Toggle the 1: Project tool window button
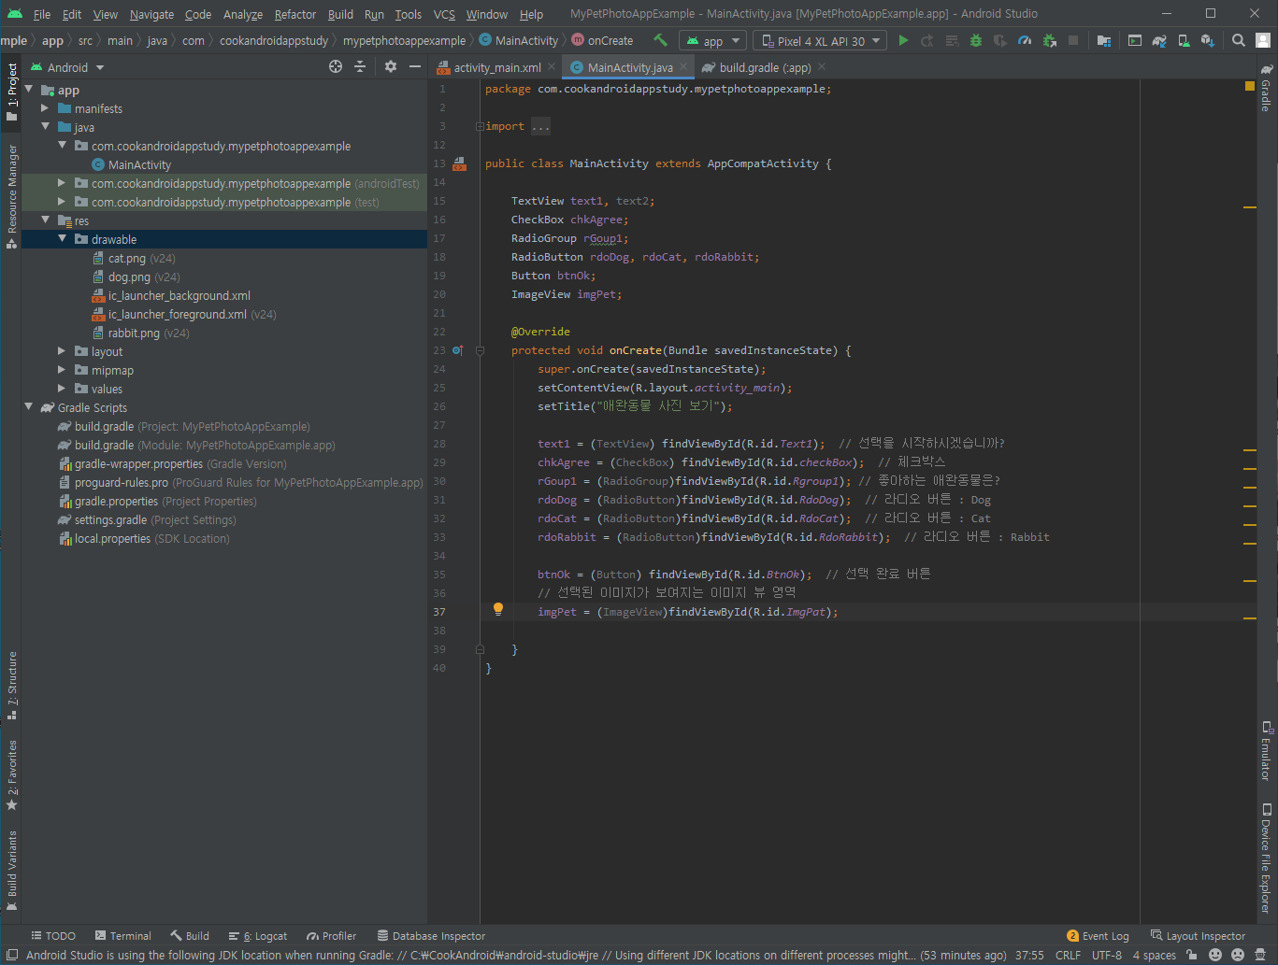The width and height of the screenshot is (1278, 965). coord(11,92)
